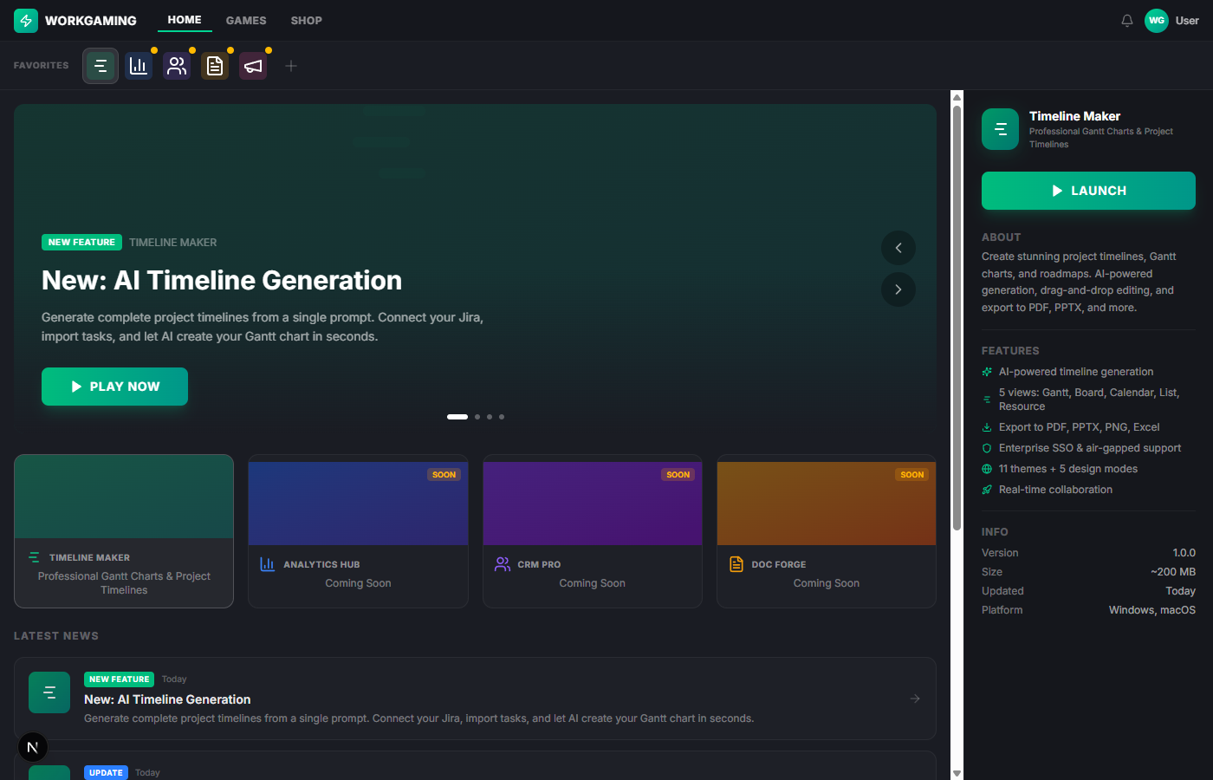Click the WG user avatar icon
This screenshot has width=1213, height=780.
[x=1156, y=20]
